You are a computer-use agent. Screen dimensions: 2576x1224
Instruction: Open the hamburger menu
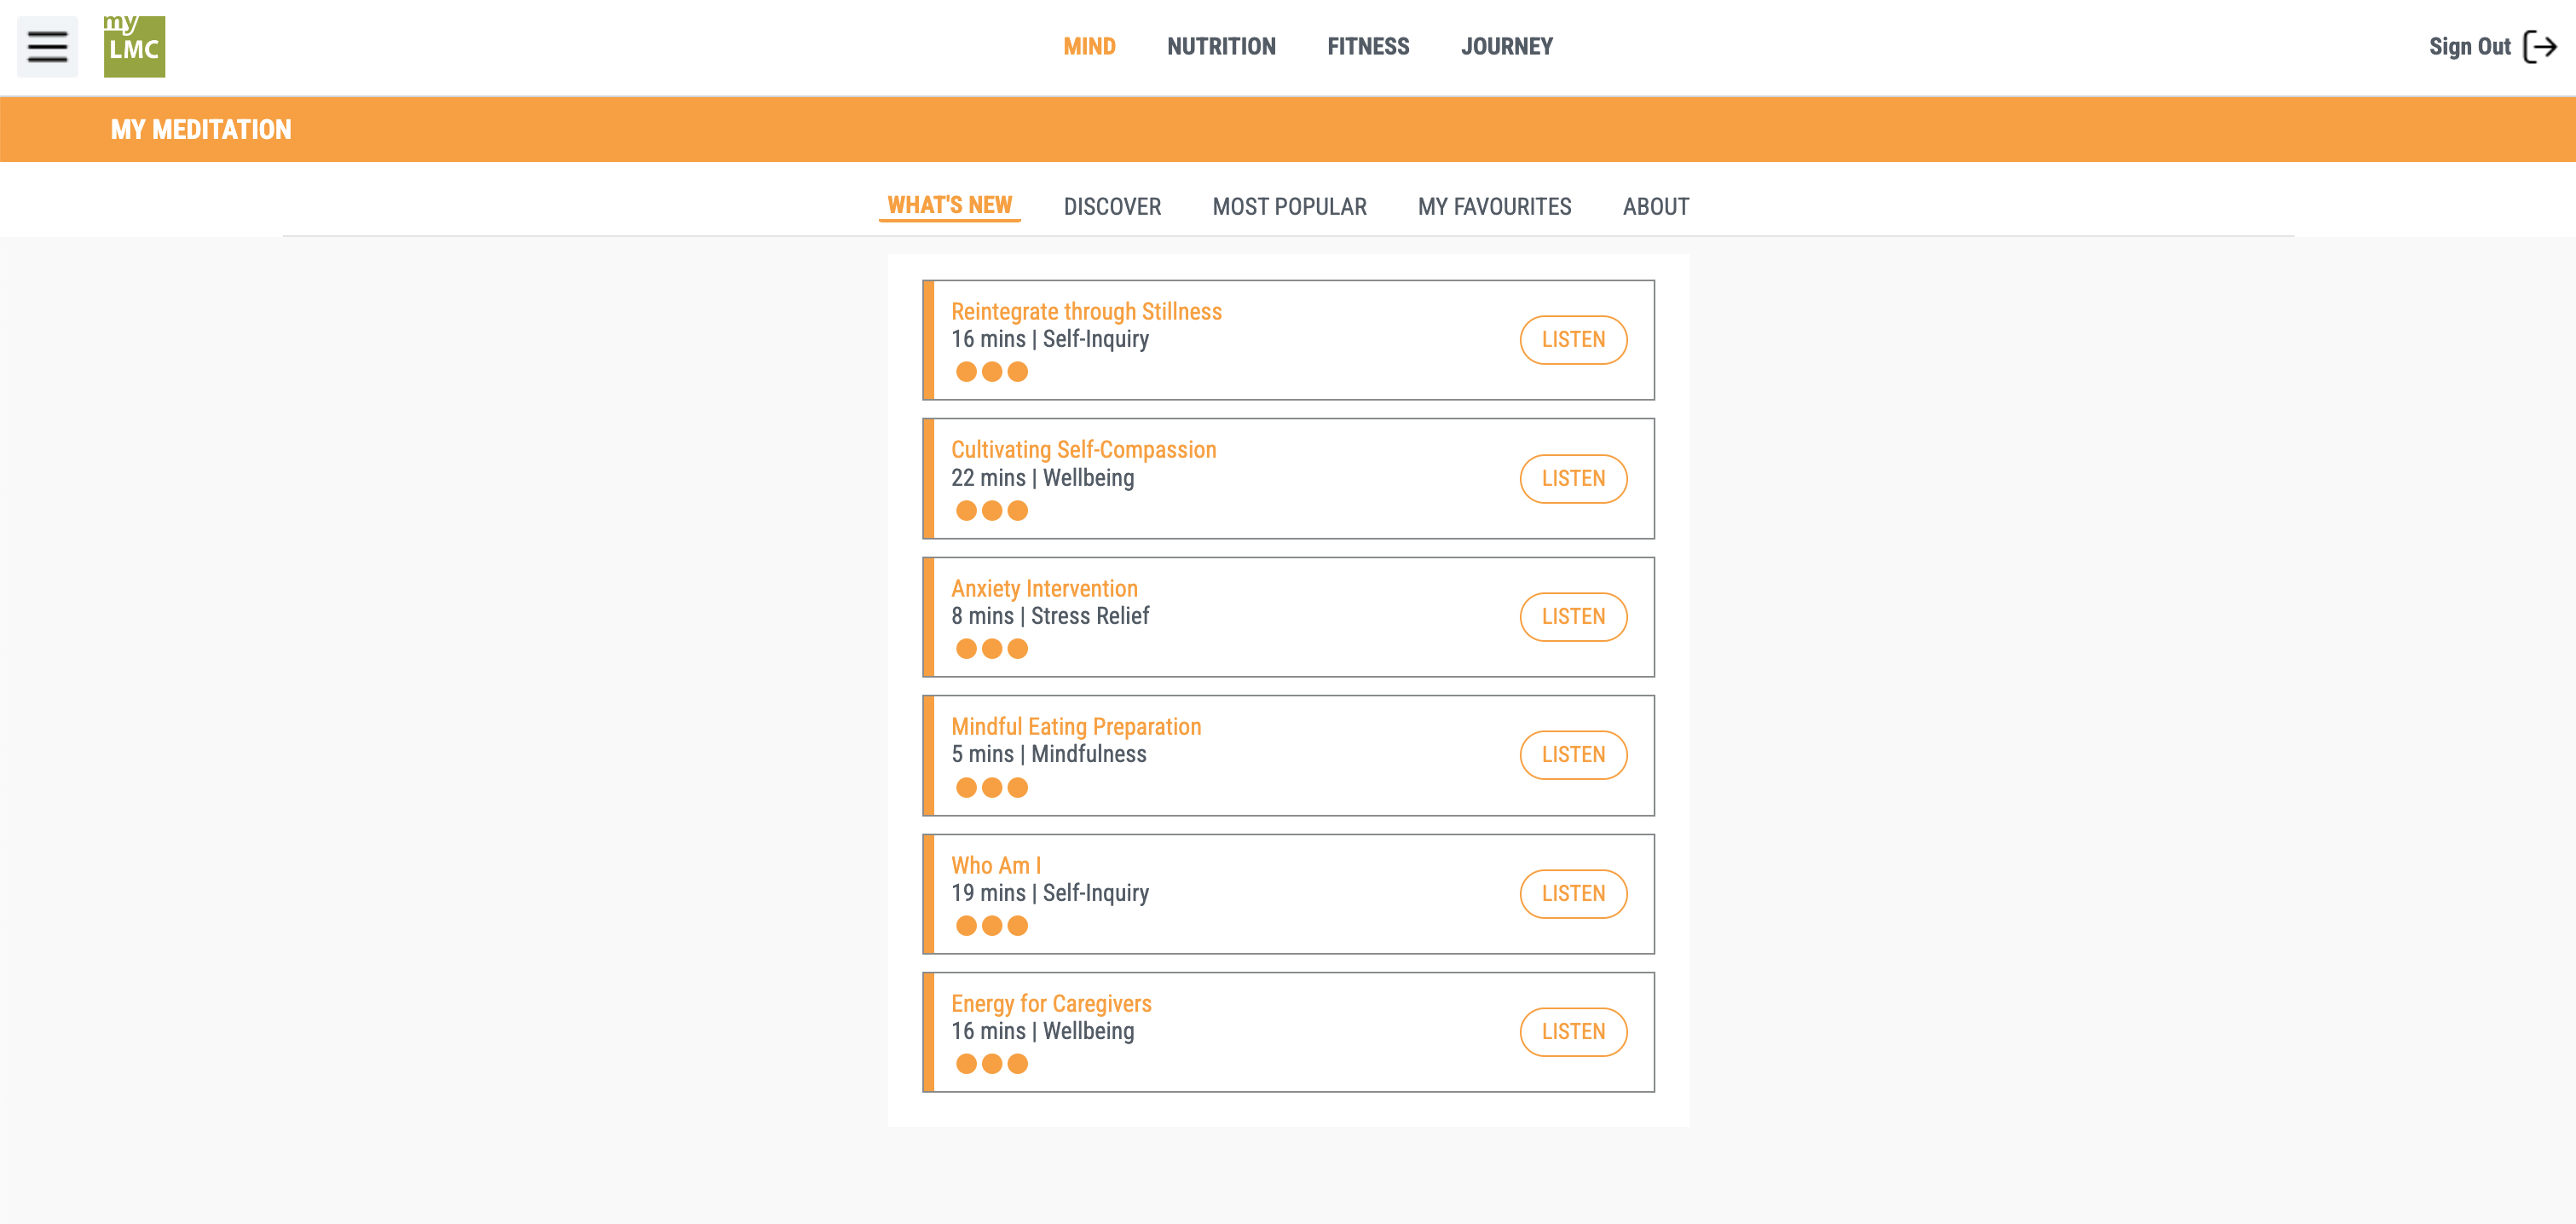pyautogui.click(x=47, y=46)
